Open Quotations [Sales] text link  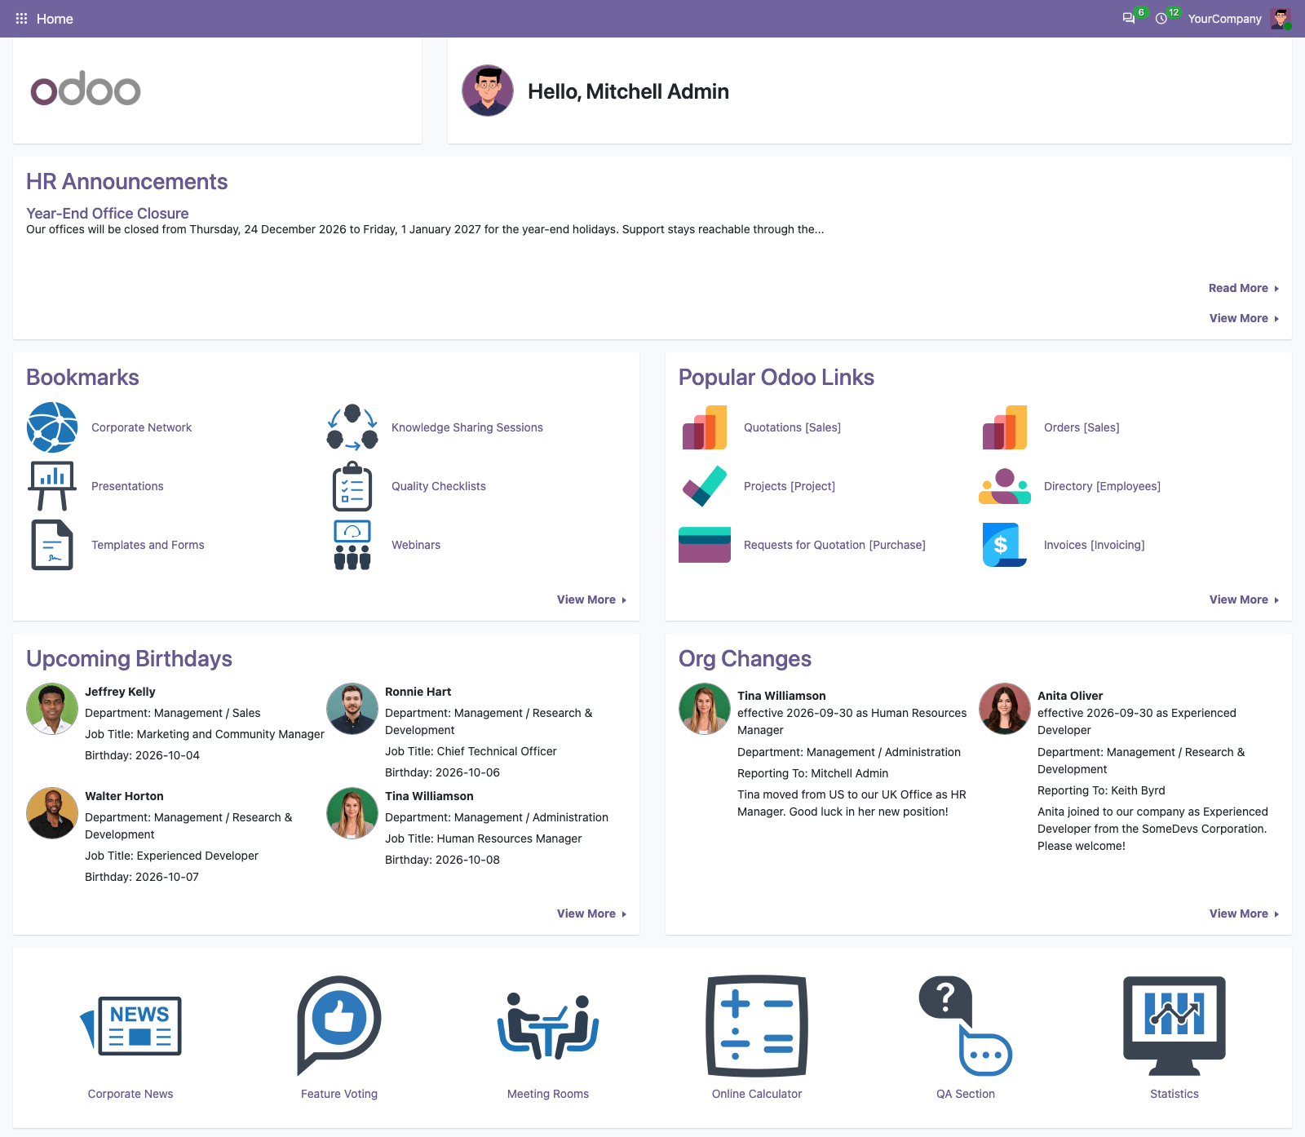(792, 427)
